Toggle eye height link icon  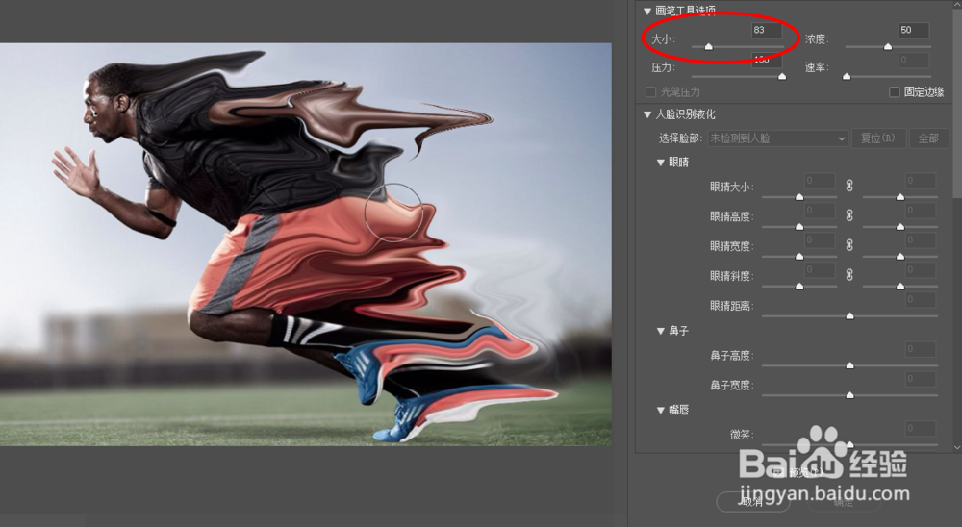pyautogui.click(x=849, y=215)
